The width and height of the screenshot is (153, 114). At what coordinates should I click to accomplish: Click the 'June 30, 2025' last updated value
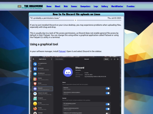(x=88, y=75)
